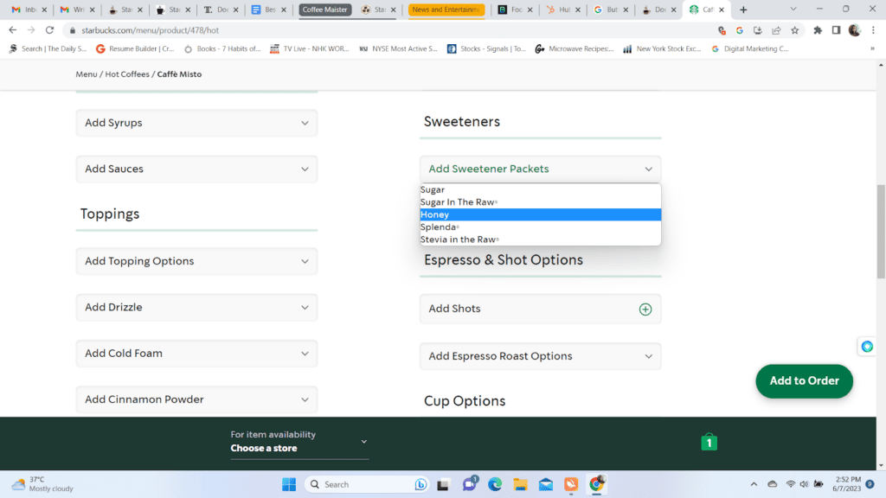Open the Choose a store selector
886x498 pixels.
pyautogui.click(x=299, y=442)
